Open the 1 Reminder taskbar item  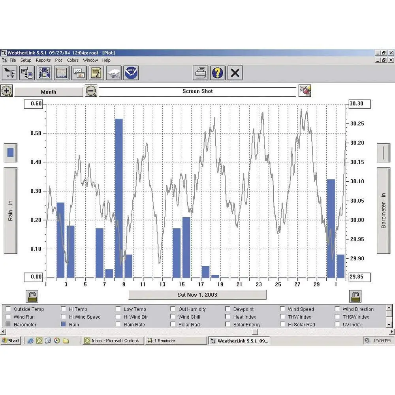click(176, 340)
